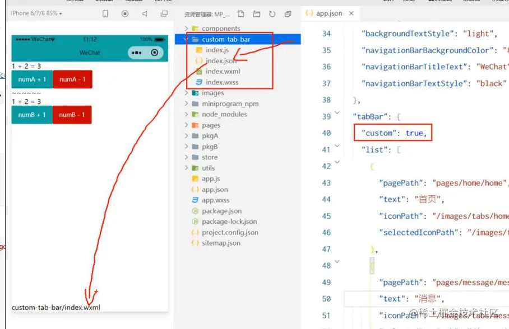
Task: Open app.js in file tree
Action: pyautogui.click(x=210, y=178)
